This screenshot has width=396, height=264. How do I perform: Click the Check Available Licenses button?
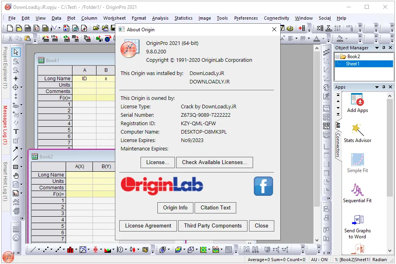coord(214,162)
